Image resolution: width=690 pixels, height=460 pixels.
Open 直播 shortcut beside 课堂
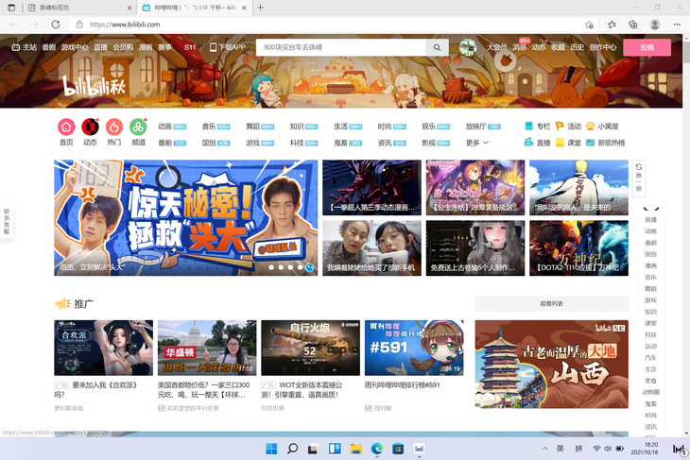coord(537,143)
